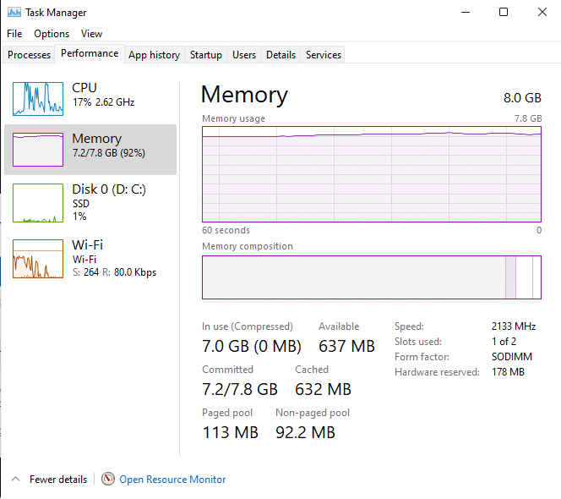The width and height of the screenshot is (561, 499).
Task: Open the Options menu
Action: pyautogui.click(x=52, y=34)
